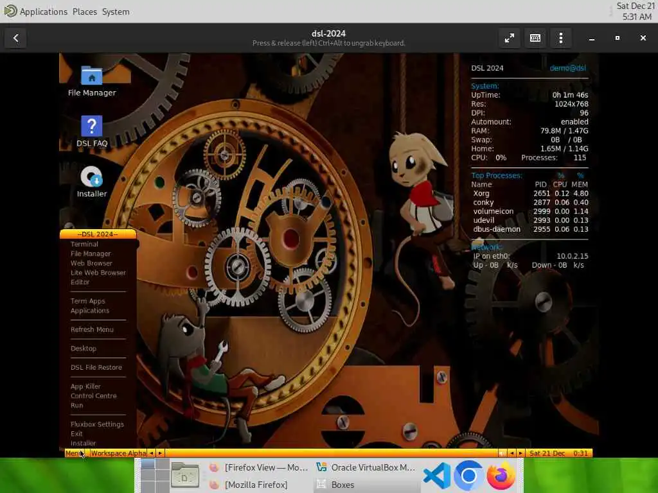
Task: Launch the Installer desktop icon
Action: (91, 182)
